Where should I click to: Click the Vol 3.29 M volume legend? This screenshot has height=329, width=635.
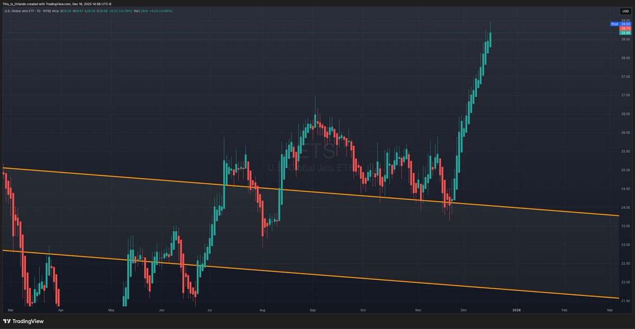tap(141, 11)
